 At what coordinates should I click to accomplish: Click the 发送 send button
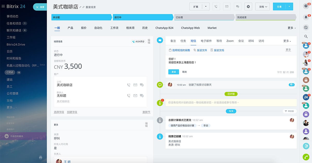(174, 72)
